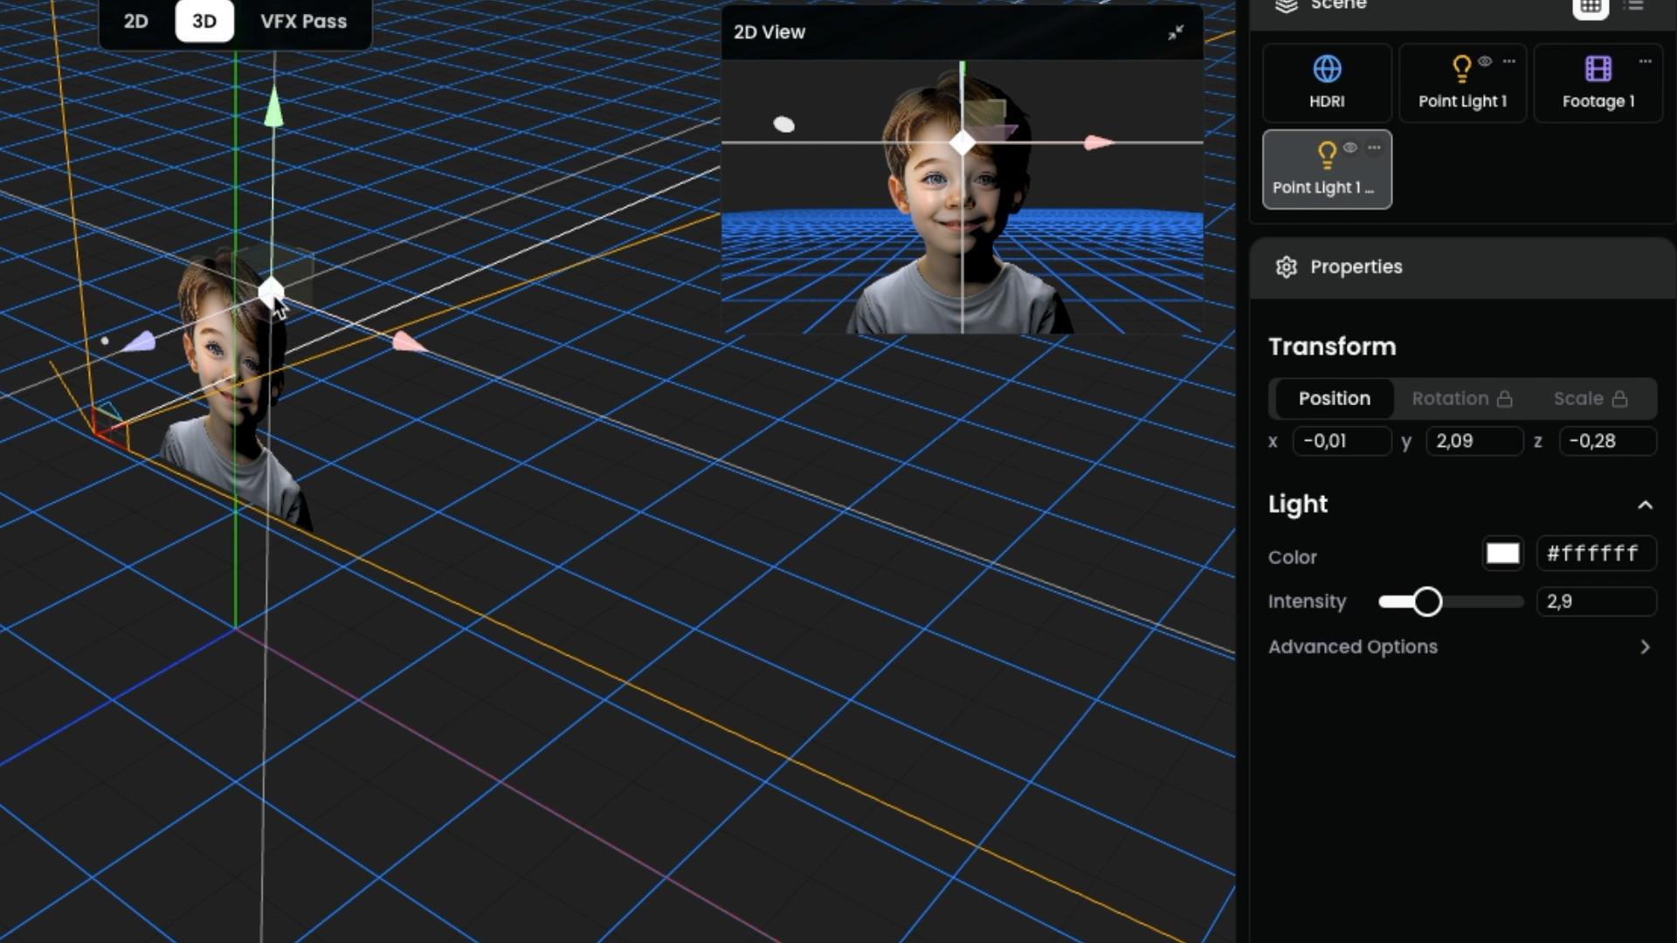
Task: Open more options for Point Light 1
Action: 1509,61
